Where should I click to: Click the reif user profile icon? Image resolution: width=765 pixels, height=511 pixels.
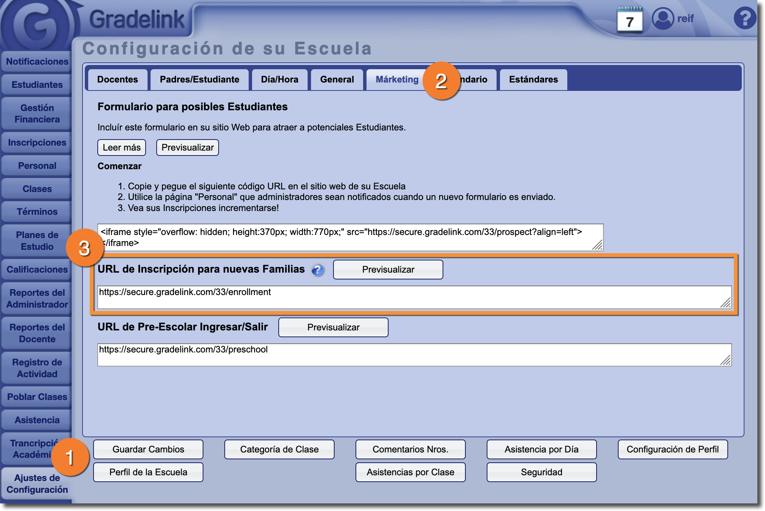[x=663, y=18]
